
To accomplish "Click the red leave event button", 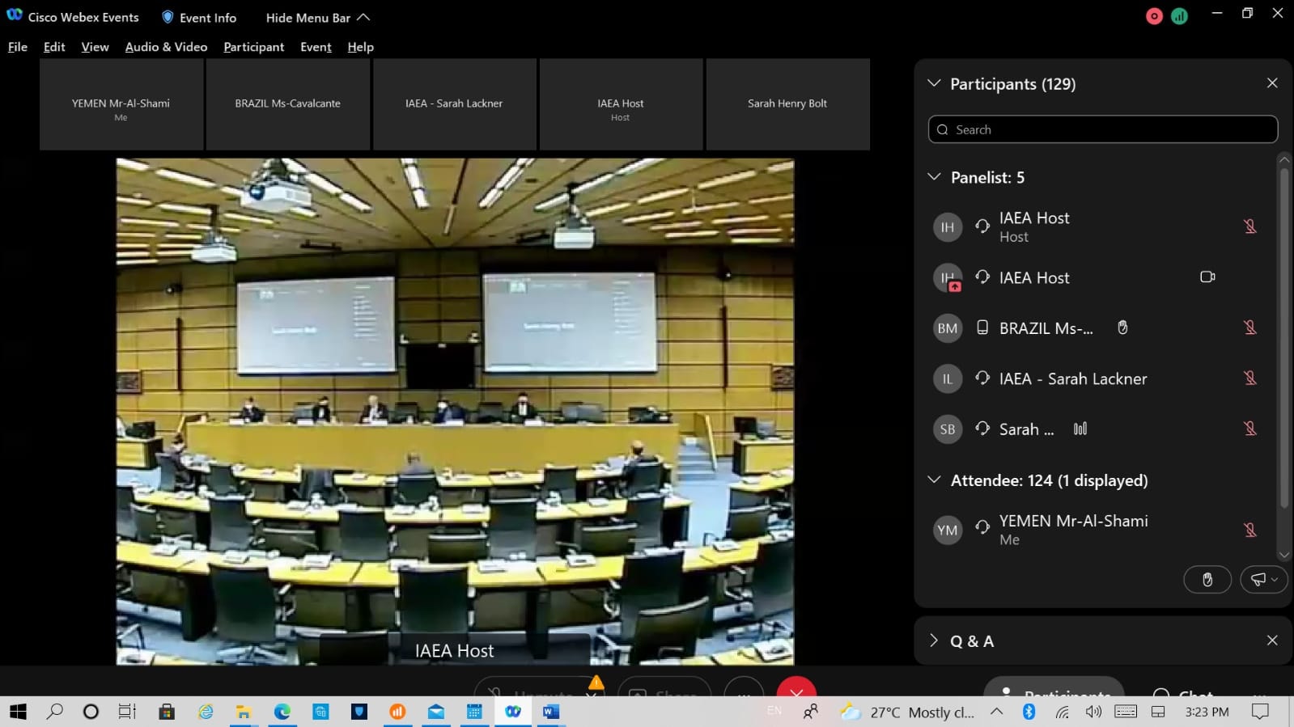I will tap(795, 689).
